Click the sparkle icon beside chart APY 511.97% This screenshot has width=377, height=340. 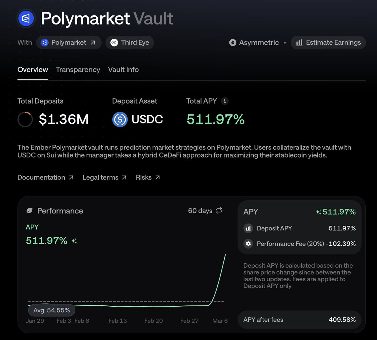(74, 241)
